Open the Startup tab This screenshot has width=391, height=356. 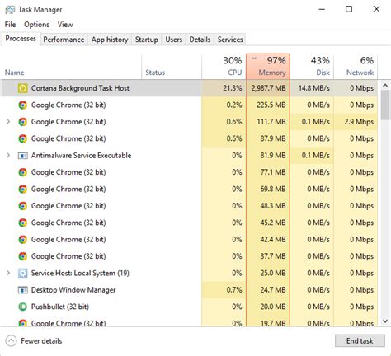(147, 40)
